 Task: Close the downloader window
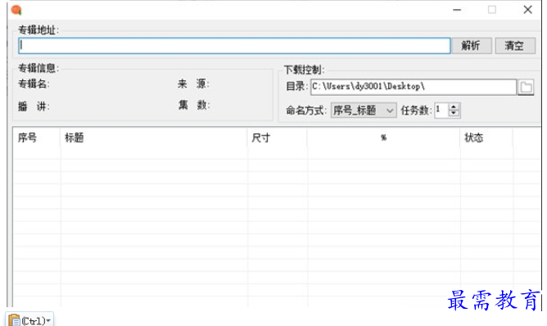click(x=528, y=10)
